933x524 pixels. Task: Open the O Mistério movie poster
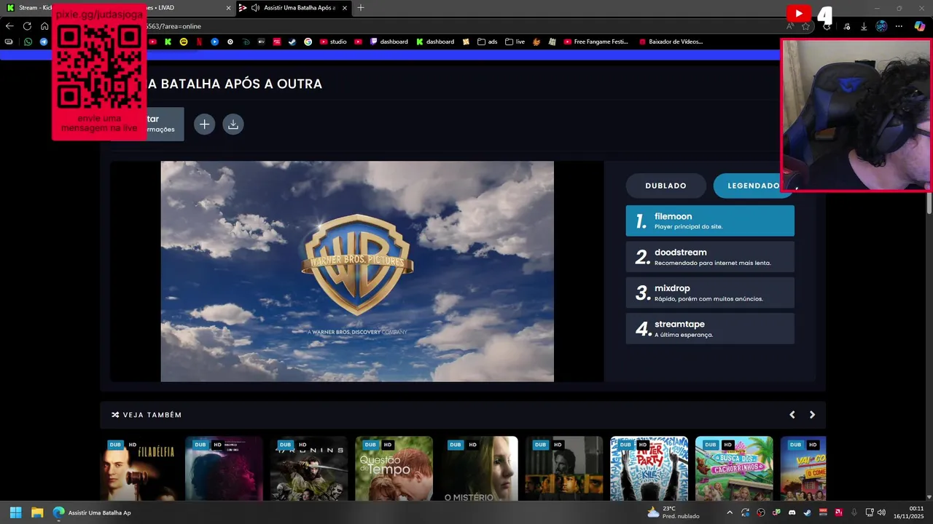coord(479,469)
